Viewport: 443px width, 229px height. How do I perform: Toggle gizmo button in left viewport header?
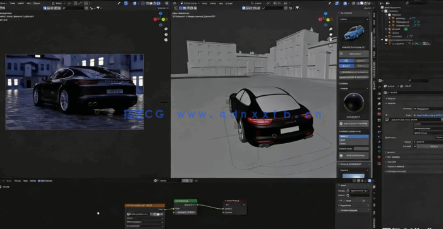pyautogui.click(x=126, y=3)
